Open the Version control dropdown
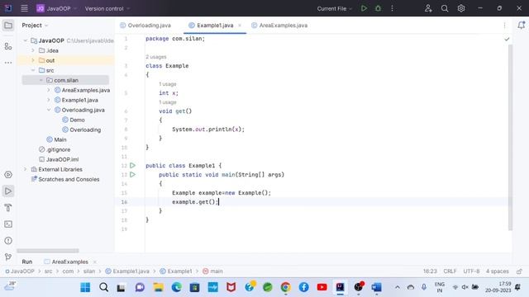This screenshot has height=297, width=529. (x=107, y=8)
